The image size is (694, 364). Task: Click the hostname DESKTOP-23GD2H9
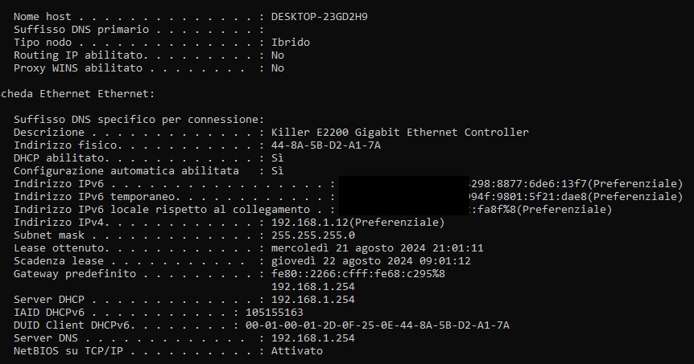coord(319,17)
